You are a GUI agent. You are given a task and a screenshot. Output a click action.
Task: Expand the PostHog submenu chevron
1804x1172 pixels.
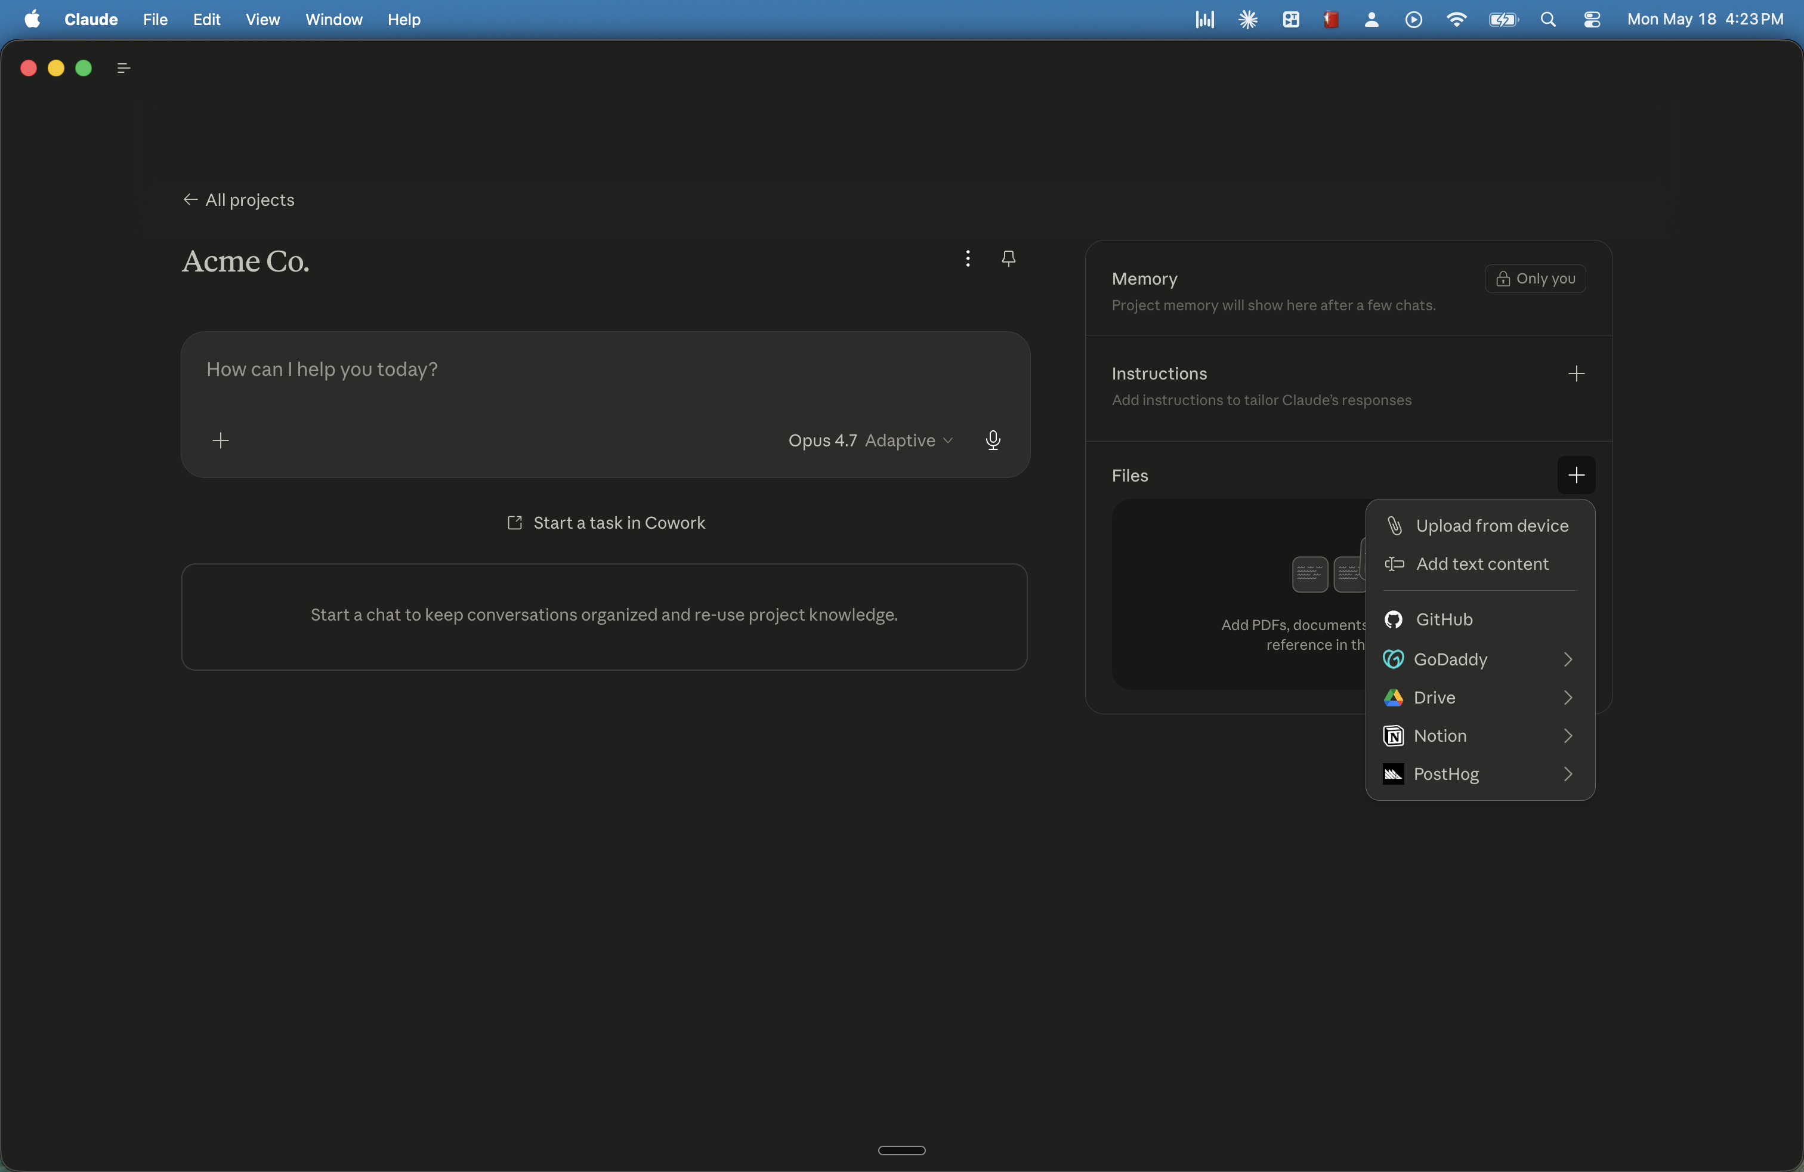1568,774
